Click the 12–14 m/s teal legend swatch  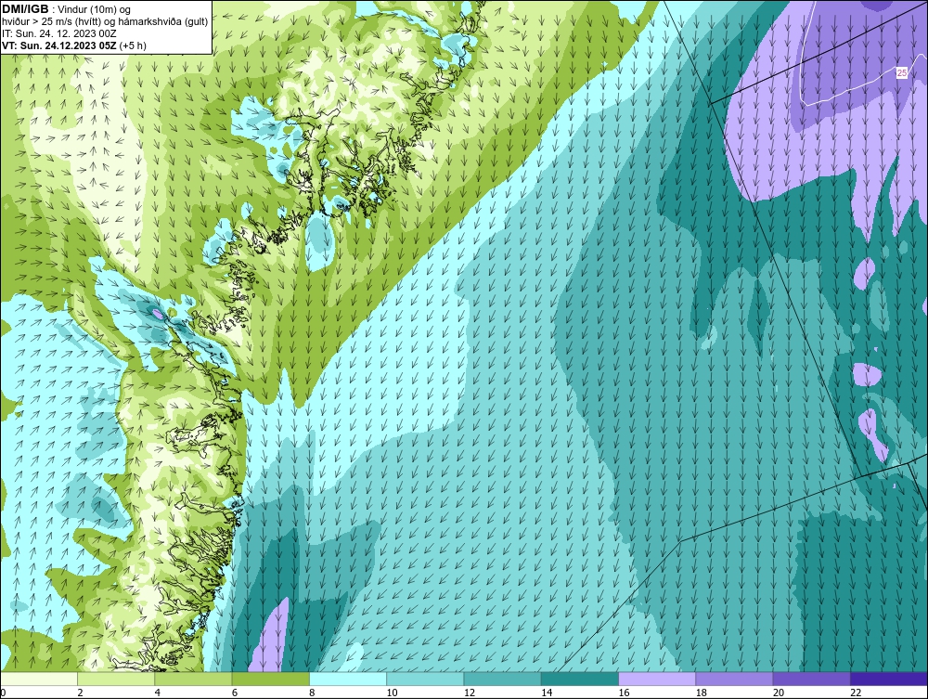pyautogui.click(x=502, y=679)
